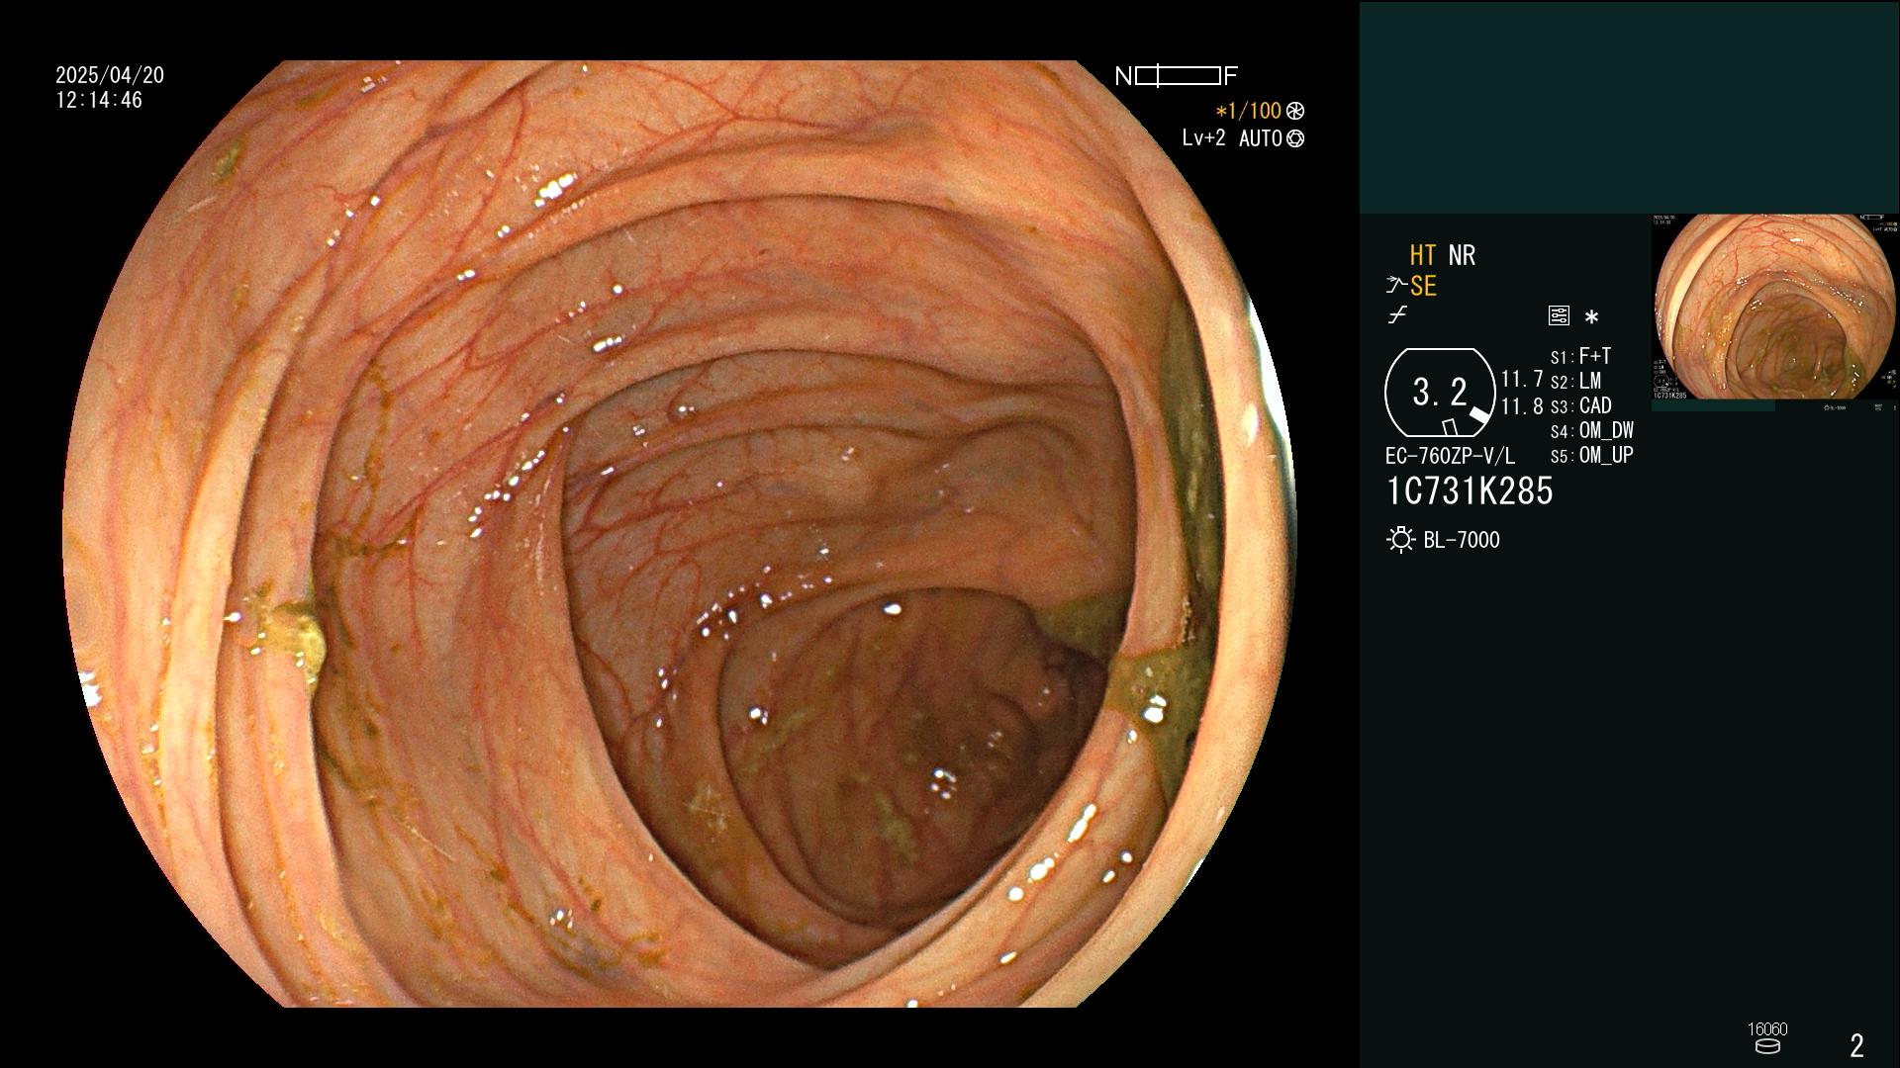The height and width of the screenshot is (1068, 1900).
Task: Click the remaining storage count 16060
Action: pos(1767,1029)
